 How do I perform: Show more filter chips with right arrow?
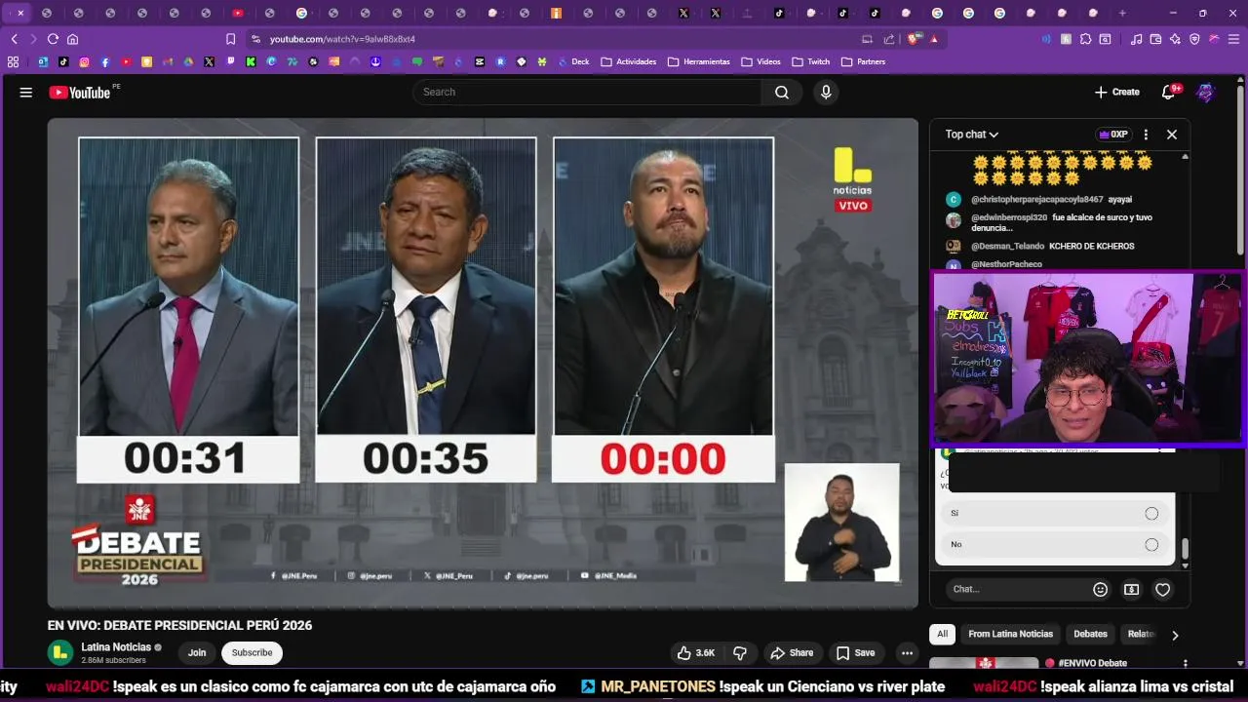[1175, 635]
